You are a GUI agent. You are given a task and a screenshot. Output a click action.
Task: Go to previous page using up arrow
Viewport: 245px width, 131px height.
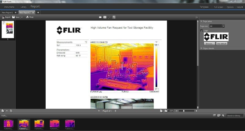point(99,111)
